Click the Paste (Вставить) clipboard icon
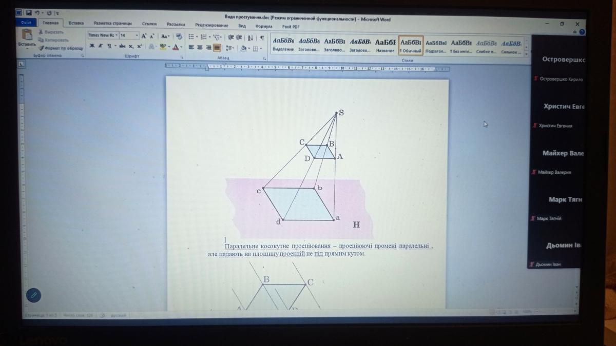This screenshot has height=346, width=616. [27, 35]
